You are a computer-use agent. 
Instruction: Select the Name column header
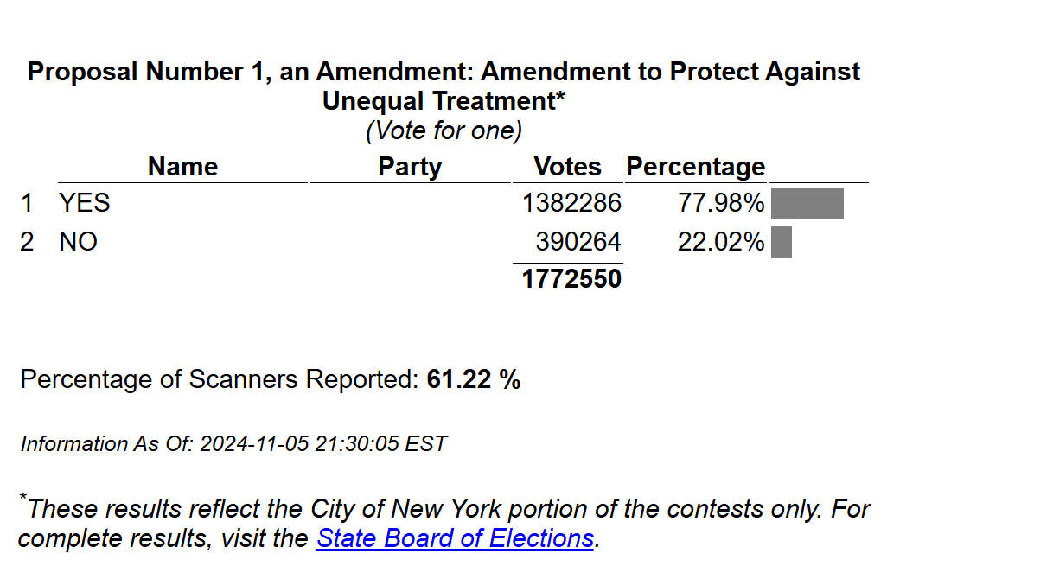pos(182,167)
